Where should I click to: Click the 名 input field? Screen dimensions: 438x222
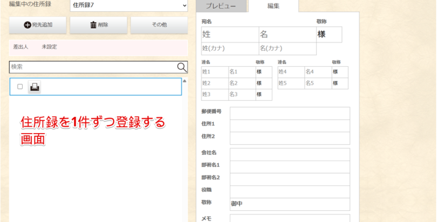pyautogui.click(x=288, y=34)
